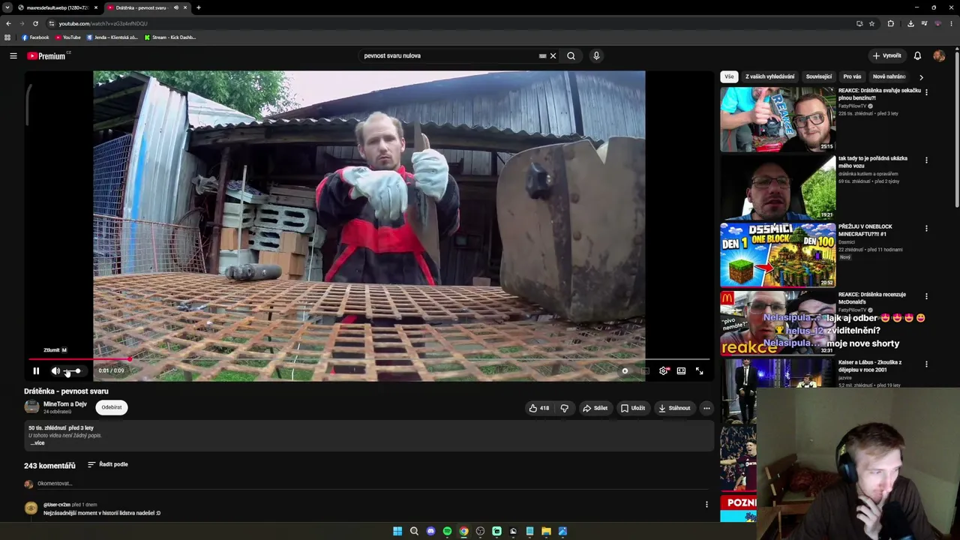Start voice search with microphone
Viewport: 960px width, 540px height.
point(596,55)
